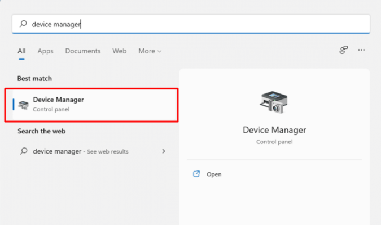Click 'Control panel' label in preview pane
The height and width of the screenshot is (225, 381).
point(274,142)
